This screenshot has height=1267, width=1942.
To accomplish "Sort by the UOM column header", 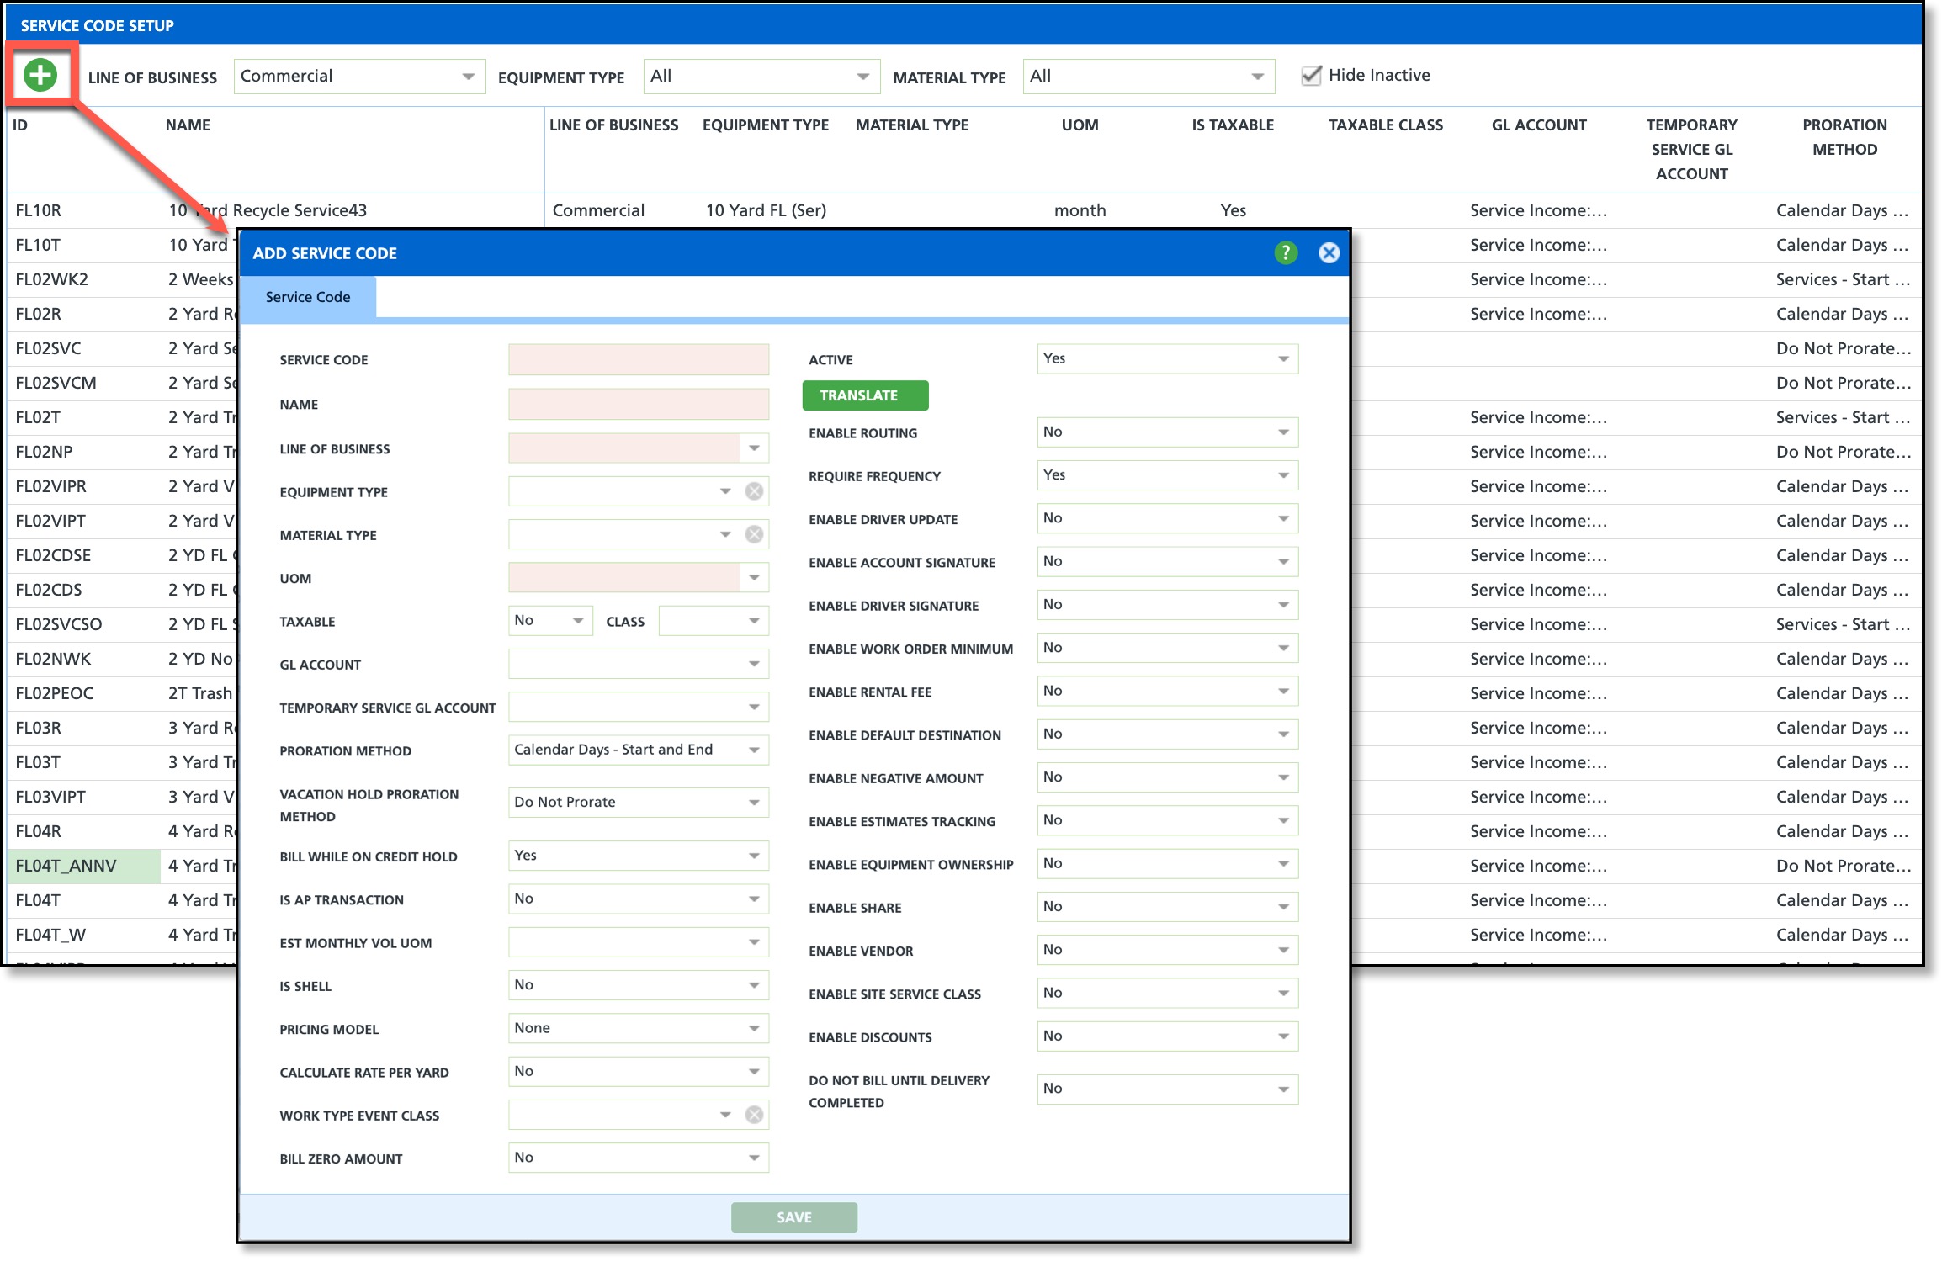I will [x=1080, y=125].
